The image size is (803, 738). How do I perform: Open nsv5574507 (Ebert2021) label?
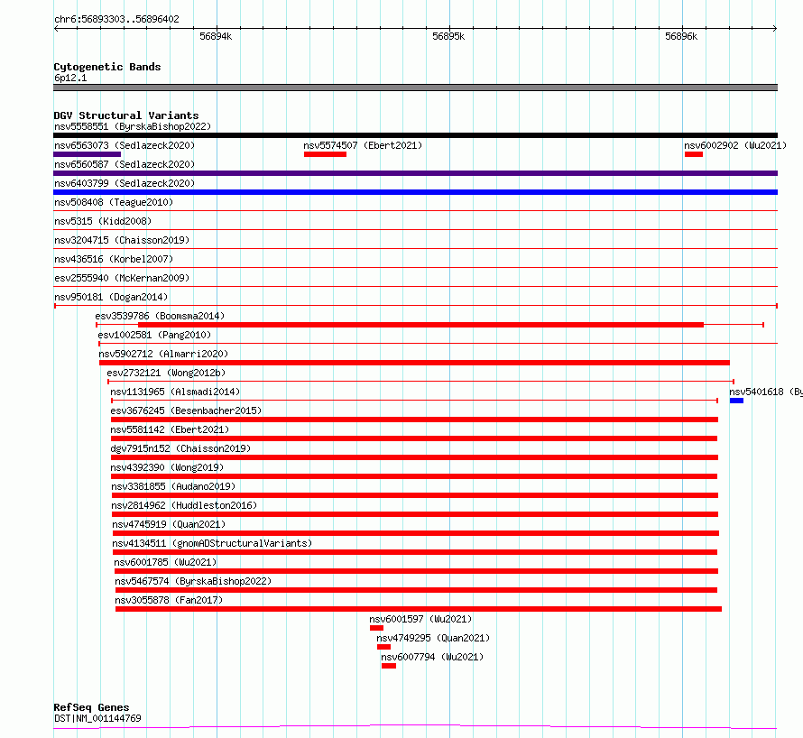coord(363,145)
